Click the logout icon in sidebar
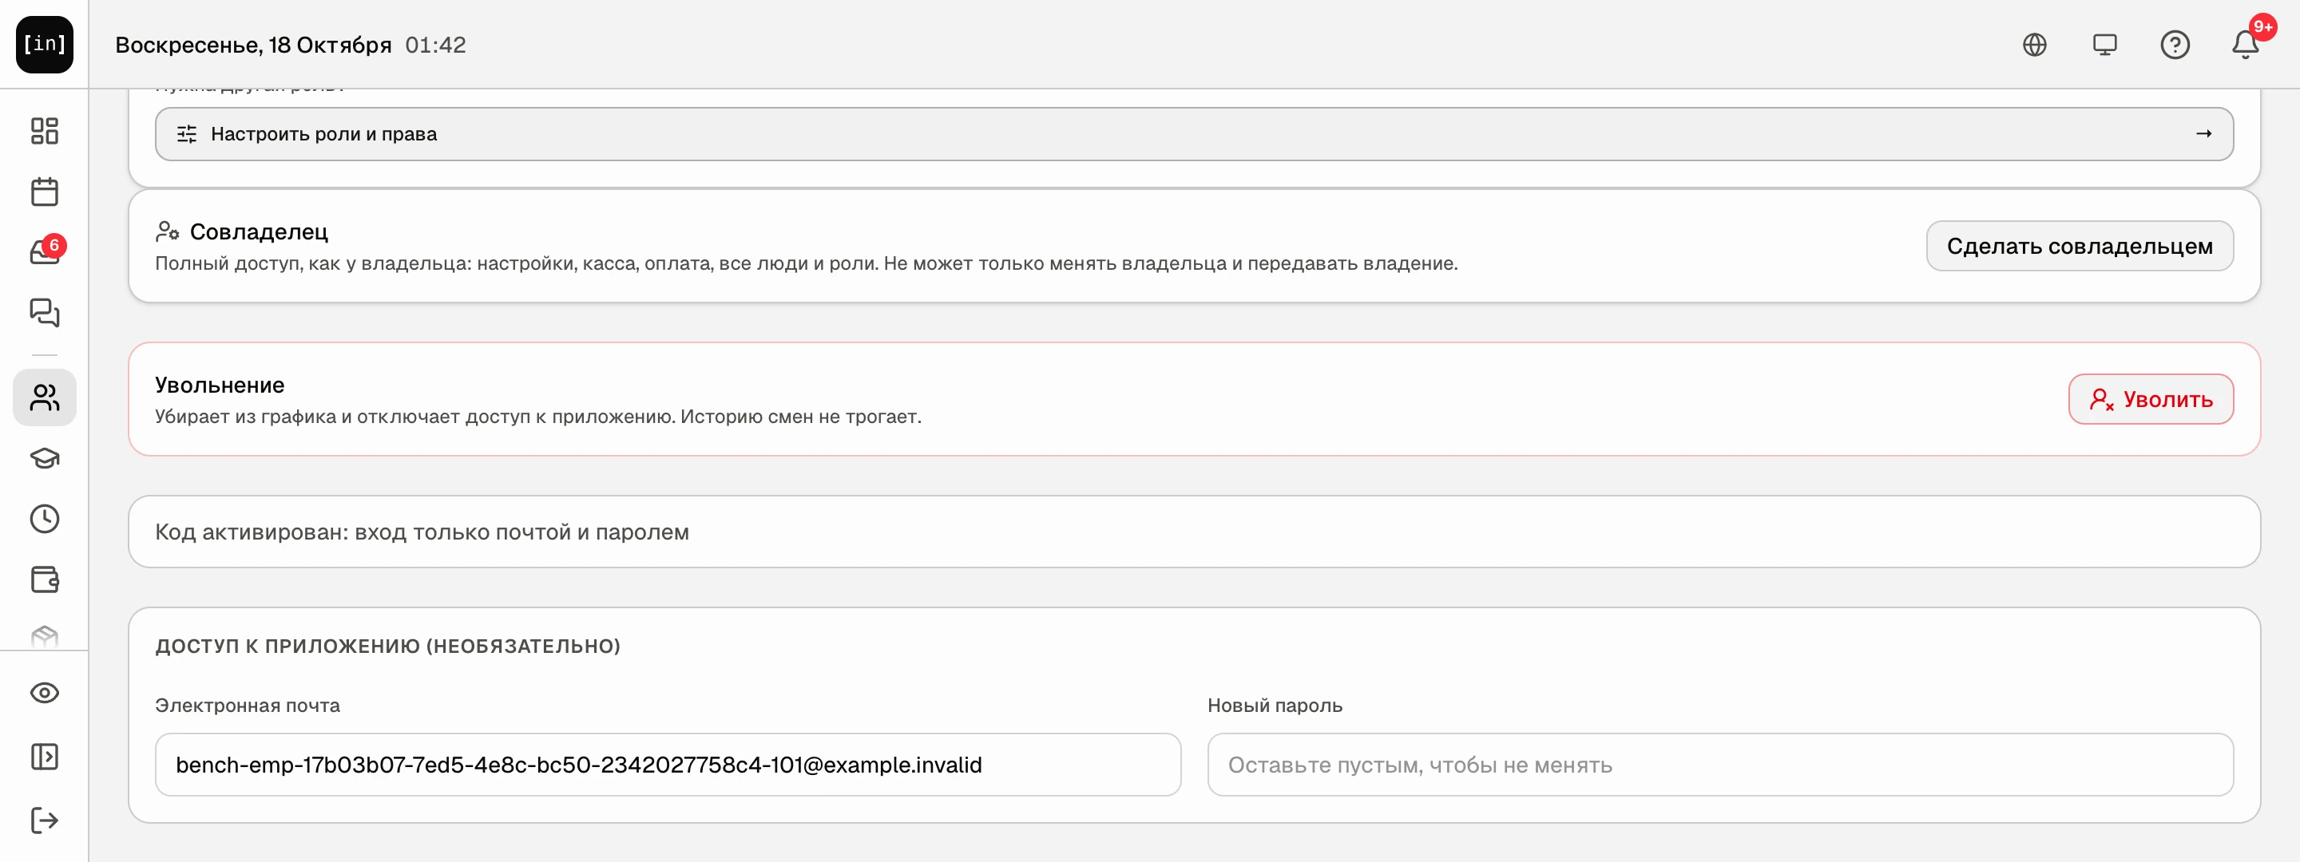Viewport: 2300px width, 862px height. coord(45,820)
